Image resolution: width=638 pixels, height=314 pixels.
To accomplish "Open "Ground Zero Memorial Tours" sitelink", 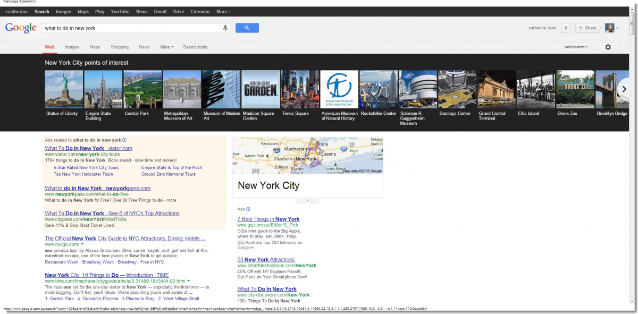I will click(169, 174).
